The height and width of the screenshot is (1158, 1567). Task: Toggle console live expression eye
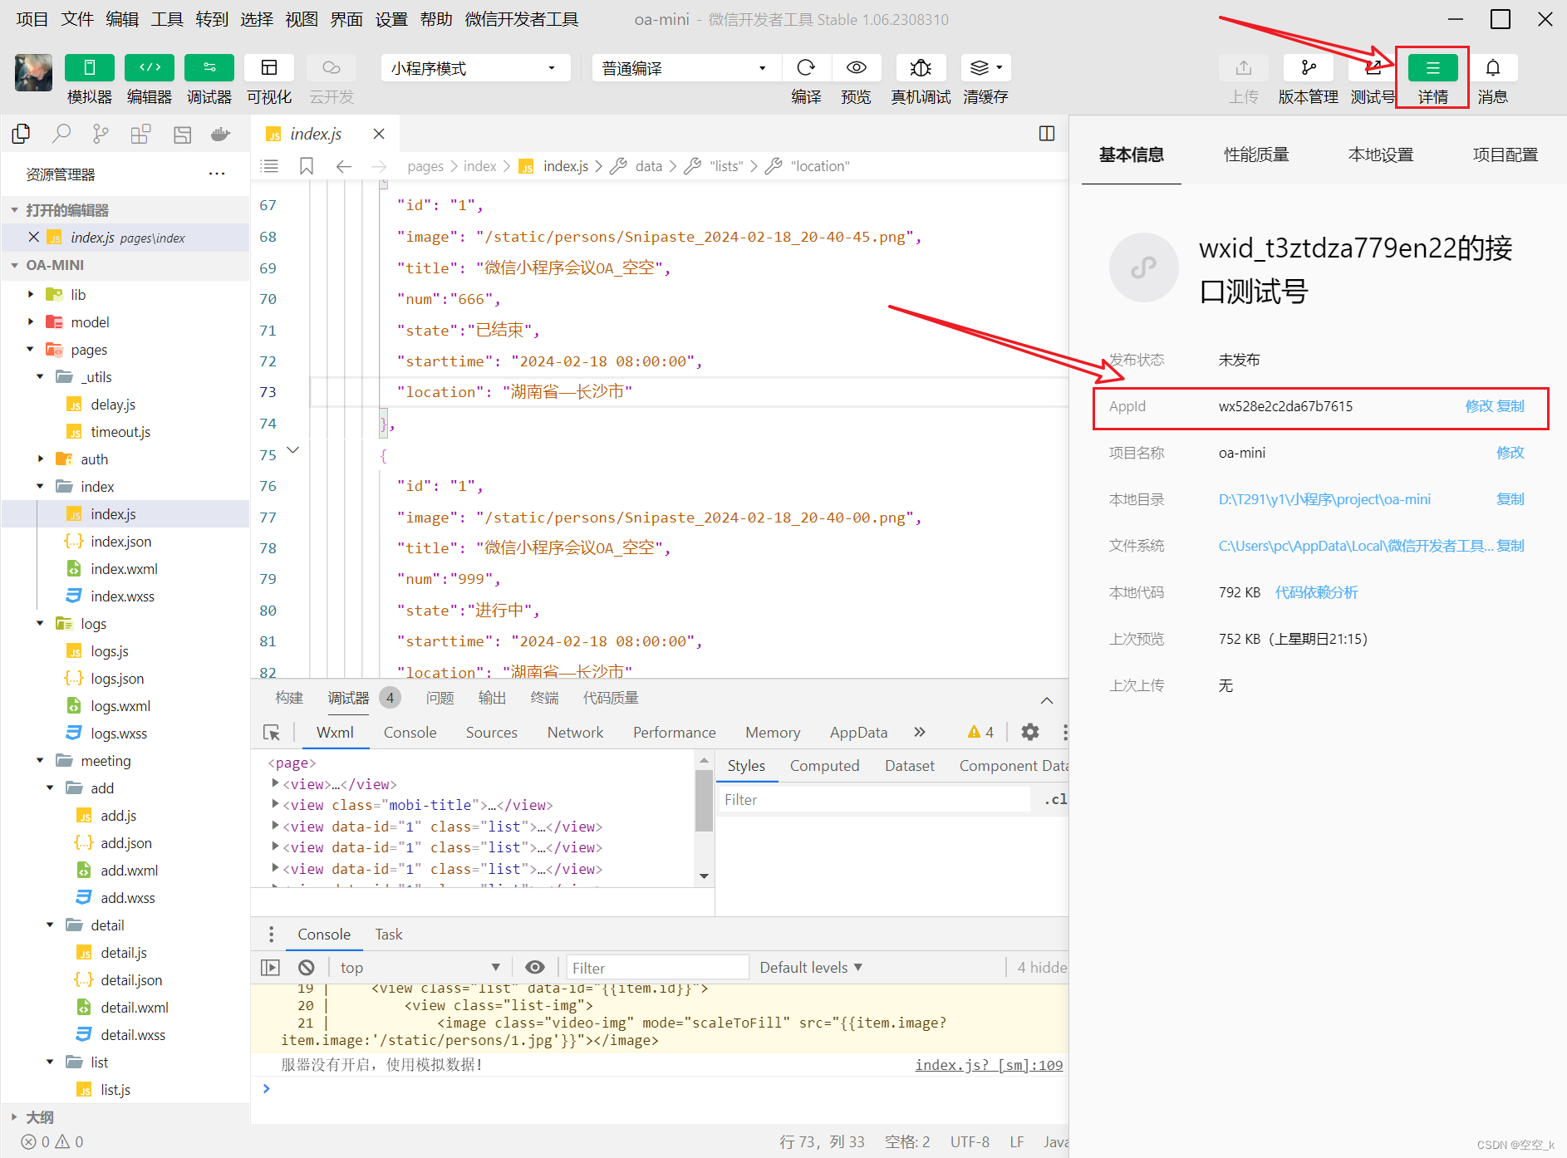pos(535,967)
